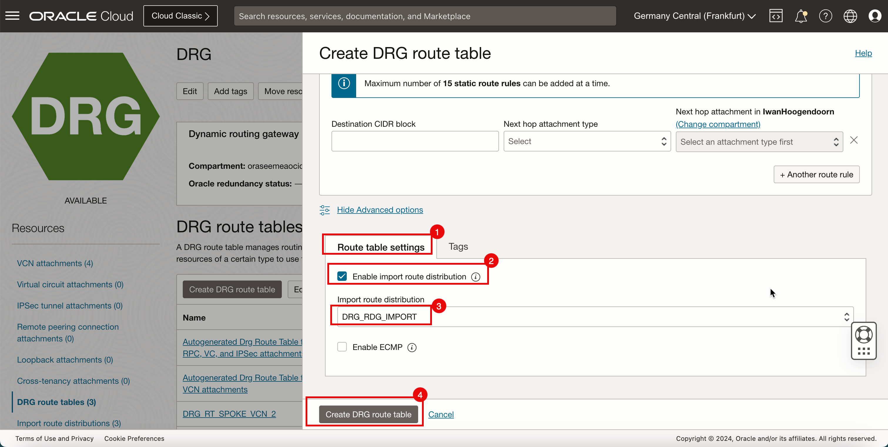
Task: Select the Next hop attachment type dropdown
Action: tap(587, 141)
